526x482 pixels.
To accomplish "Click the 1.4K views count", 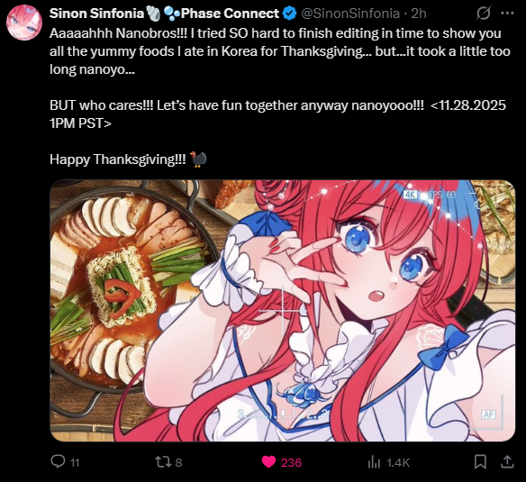I will 398,463.
